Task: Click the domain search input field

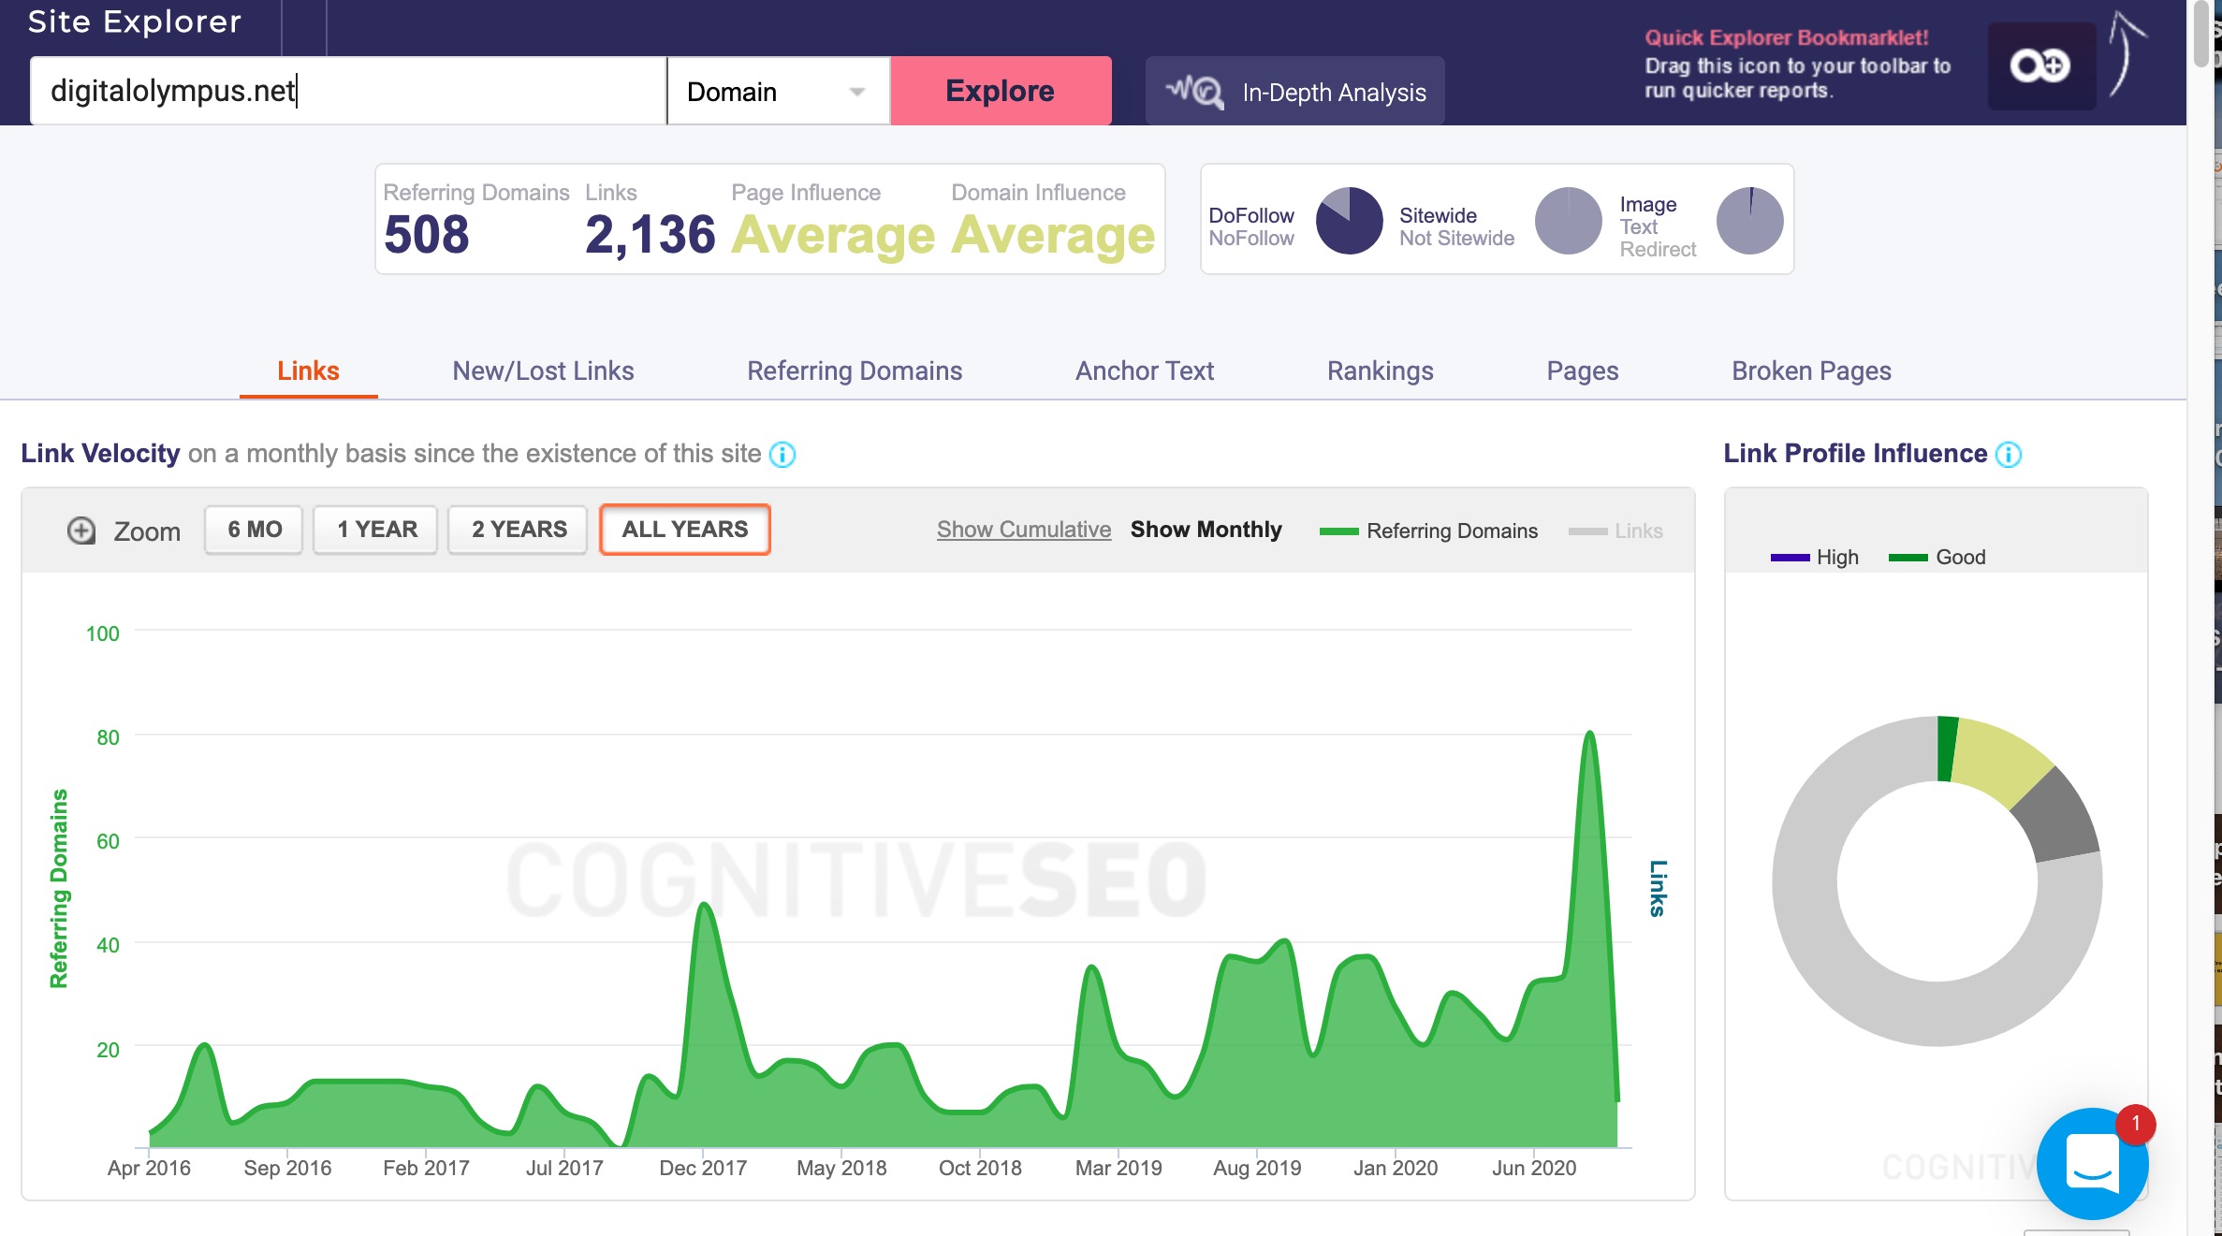Action: (348, 91)
